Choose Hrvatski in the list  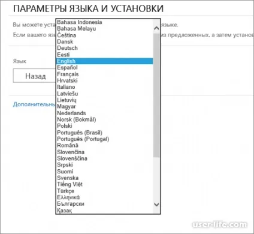coord(105,80)
